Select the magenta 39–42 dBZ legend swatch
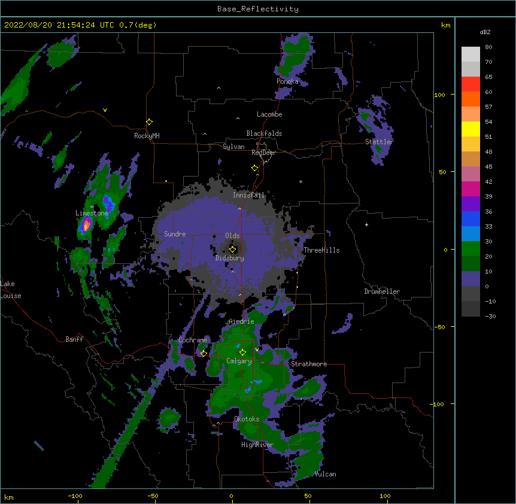Screen dimensions: 516x504 pyautogui.click(x=471, y=189)
